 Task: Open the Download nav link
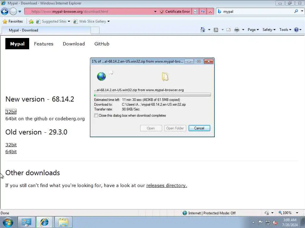click(x=74, y=44)
